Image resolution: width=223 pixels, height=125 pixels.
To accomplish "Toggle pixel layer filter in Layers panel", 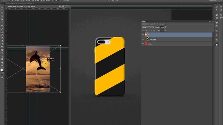I will pyautogui.click(x=152, y=24).
